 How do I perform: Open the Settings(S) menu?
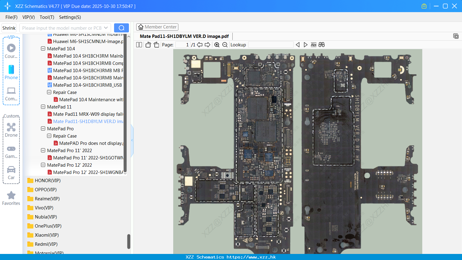point(70,17)
